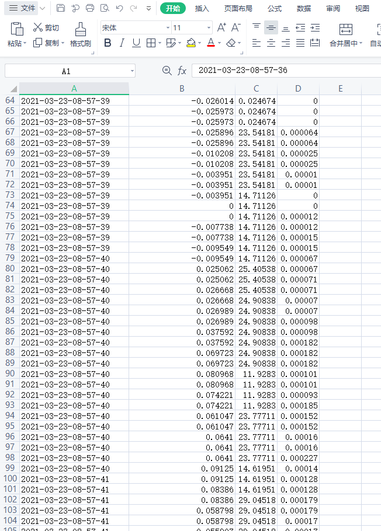Screen dimensions: 381x531
Task: Open the font size dropdown
Action: [209, 27]
